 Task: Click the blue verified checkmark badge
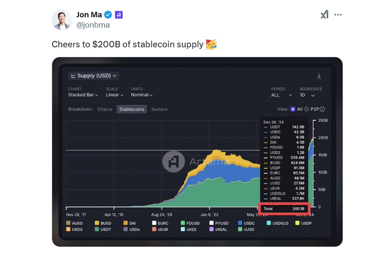click(108, 15)
